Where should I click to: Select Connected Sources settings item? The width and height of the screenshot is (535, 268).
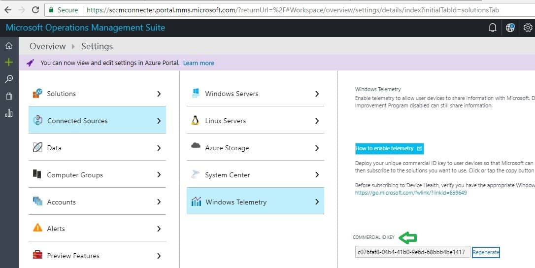point(97,120)
